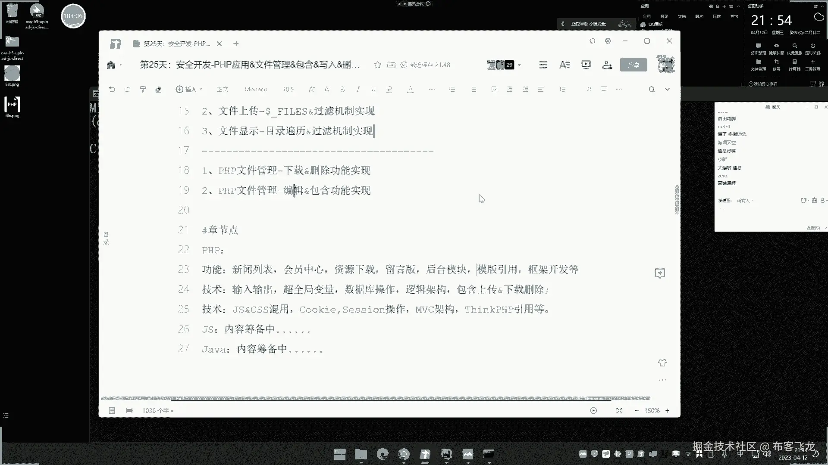Expand the word count dropdown (1038 个字)
This screenshot has width=828, height=465.
(x=158, y=410)
